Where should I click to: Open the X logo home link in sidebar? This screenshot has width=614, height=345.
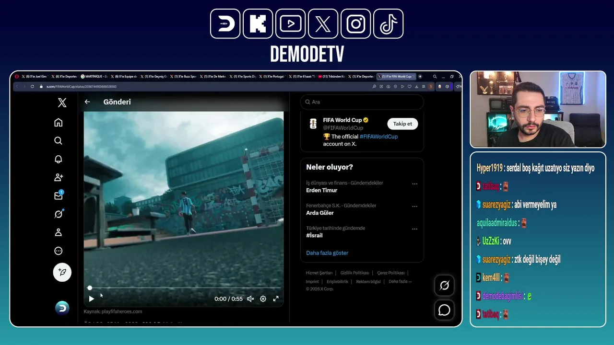pos(62,103)
